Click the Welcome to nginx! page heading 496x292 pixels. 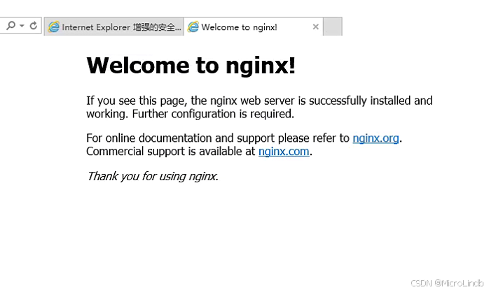click(191, 66)
